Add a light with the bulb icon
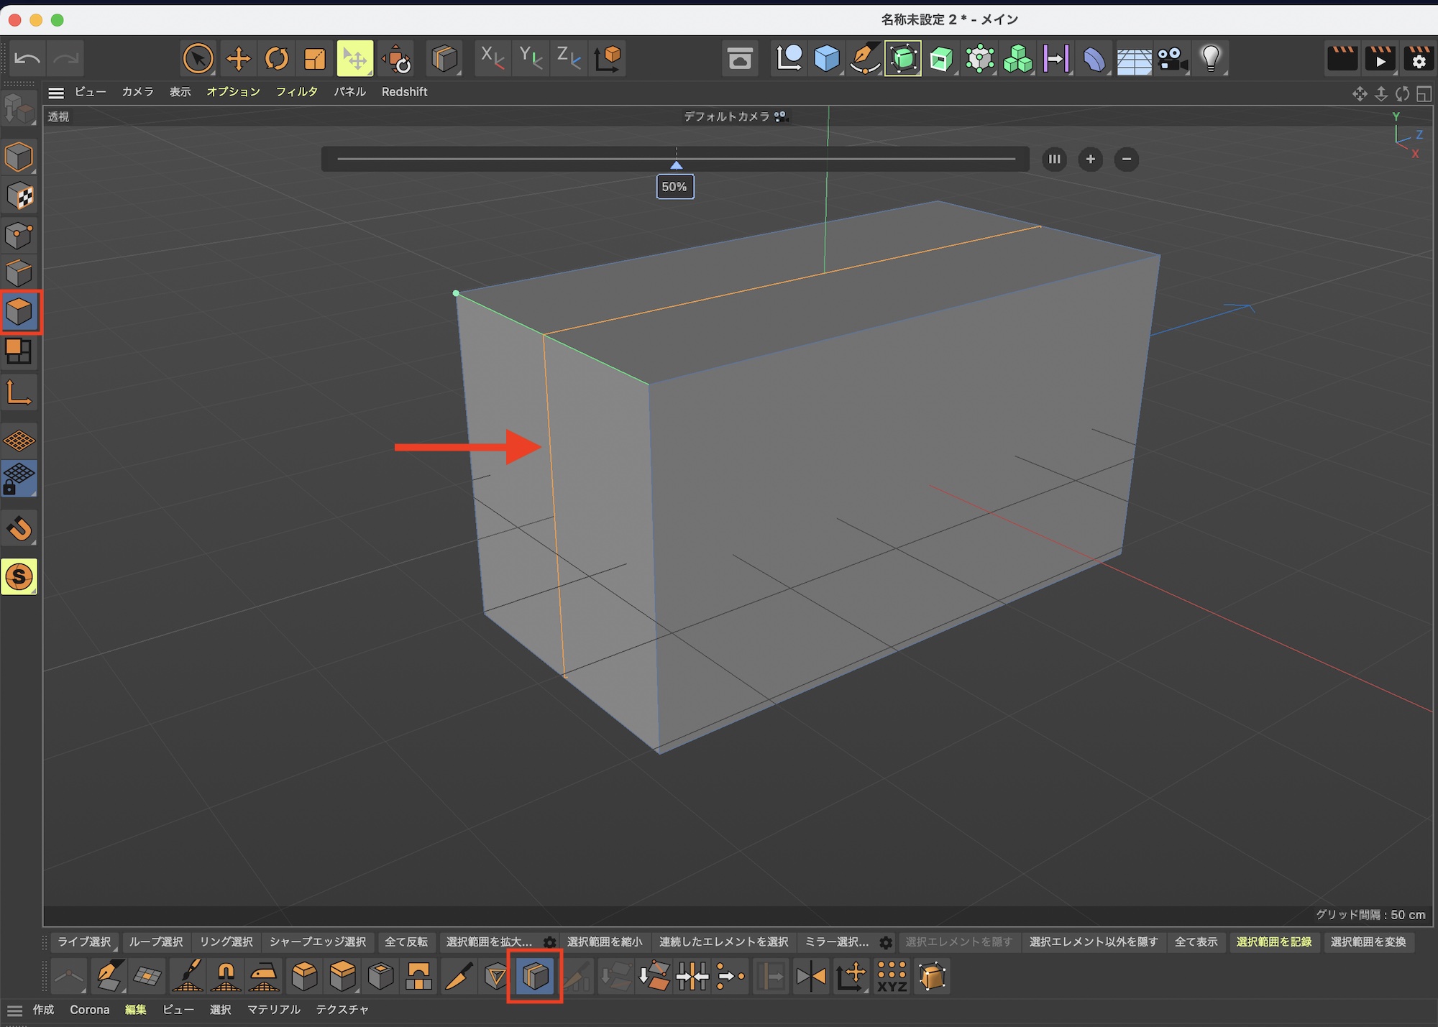The width and height of the screenshot is (1438, 1027). click(x=1211, y=58)
